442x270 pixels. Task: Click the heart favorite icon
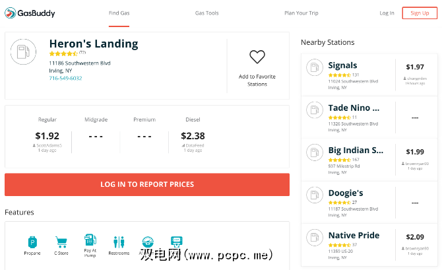[x=257, y=57]
